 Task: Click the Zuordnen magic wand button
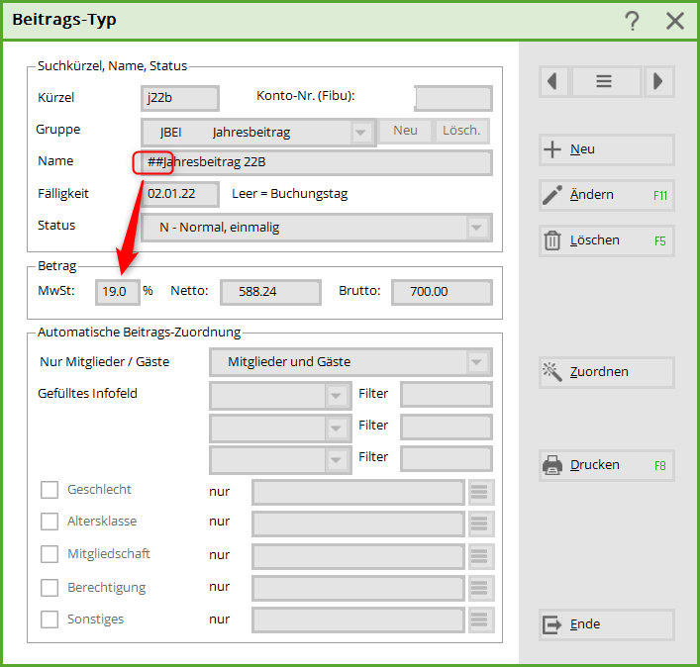tap(606, 372)
